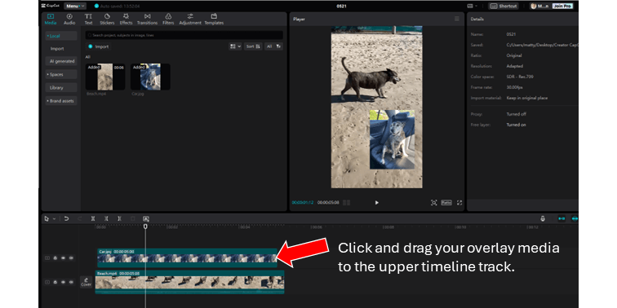Click the Car.jpg track type icon
Image resolution: width=617 pixels, height=308 pixels.
47,258
